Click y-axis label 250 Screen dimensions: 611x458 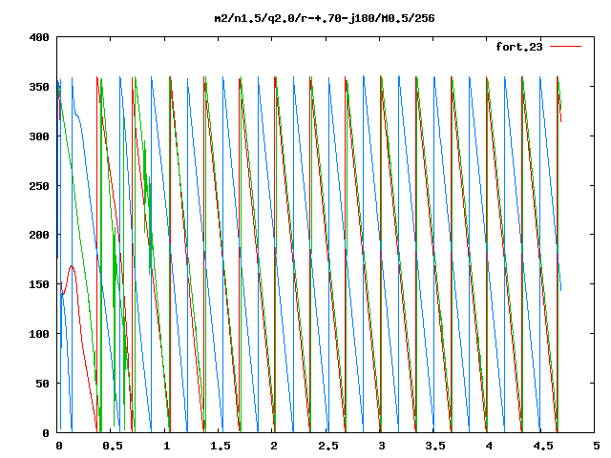point(39,186)
